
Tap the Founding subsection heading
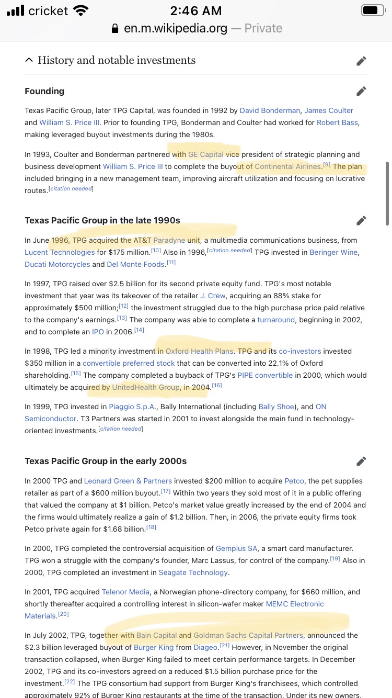tap(44, 91)
